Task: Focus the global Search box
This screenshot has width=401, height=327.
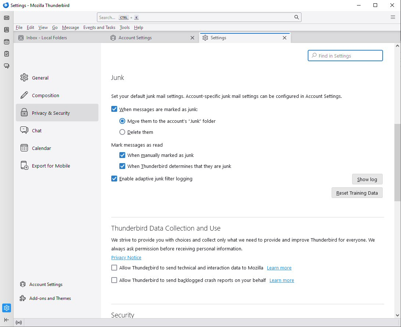Action: (x=199, y=17)
